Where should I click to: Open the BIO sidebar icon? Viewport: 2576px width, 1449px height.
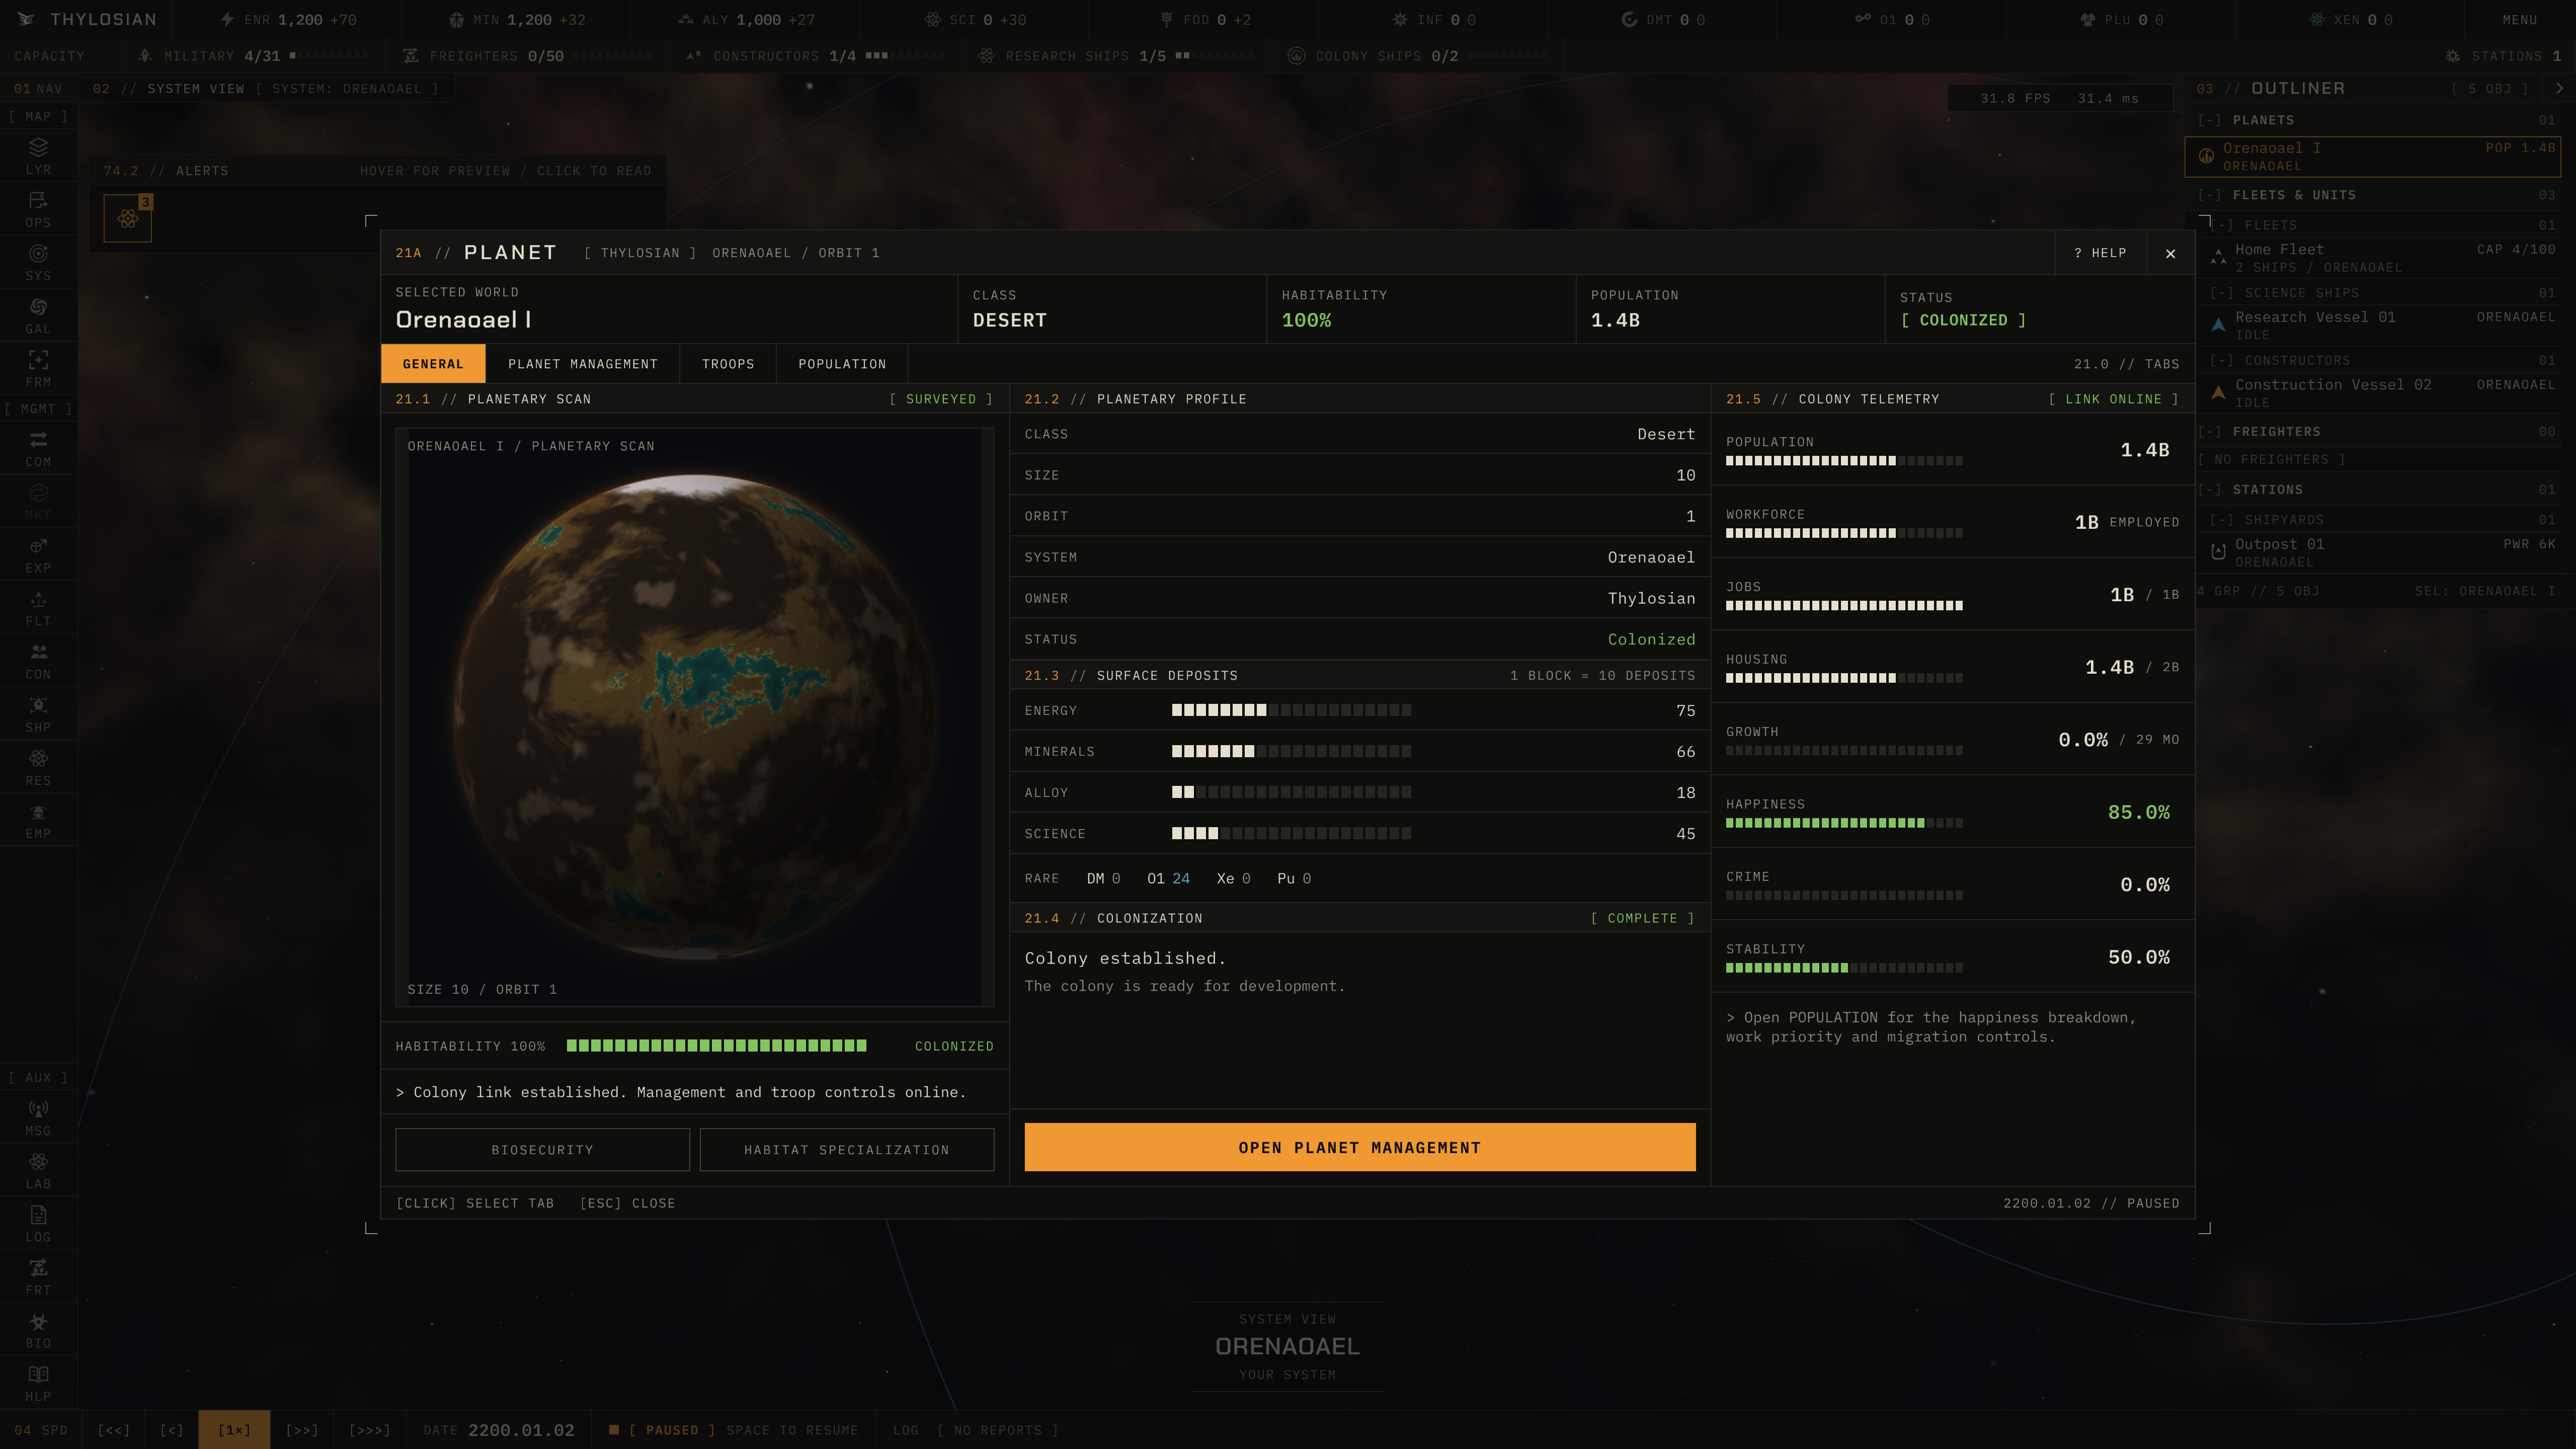coord(38,1329)
